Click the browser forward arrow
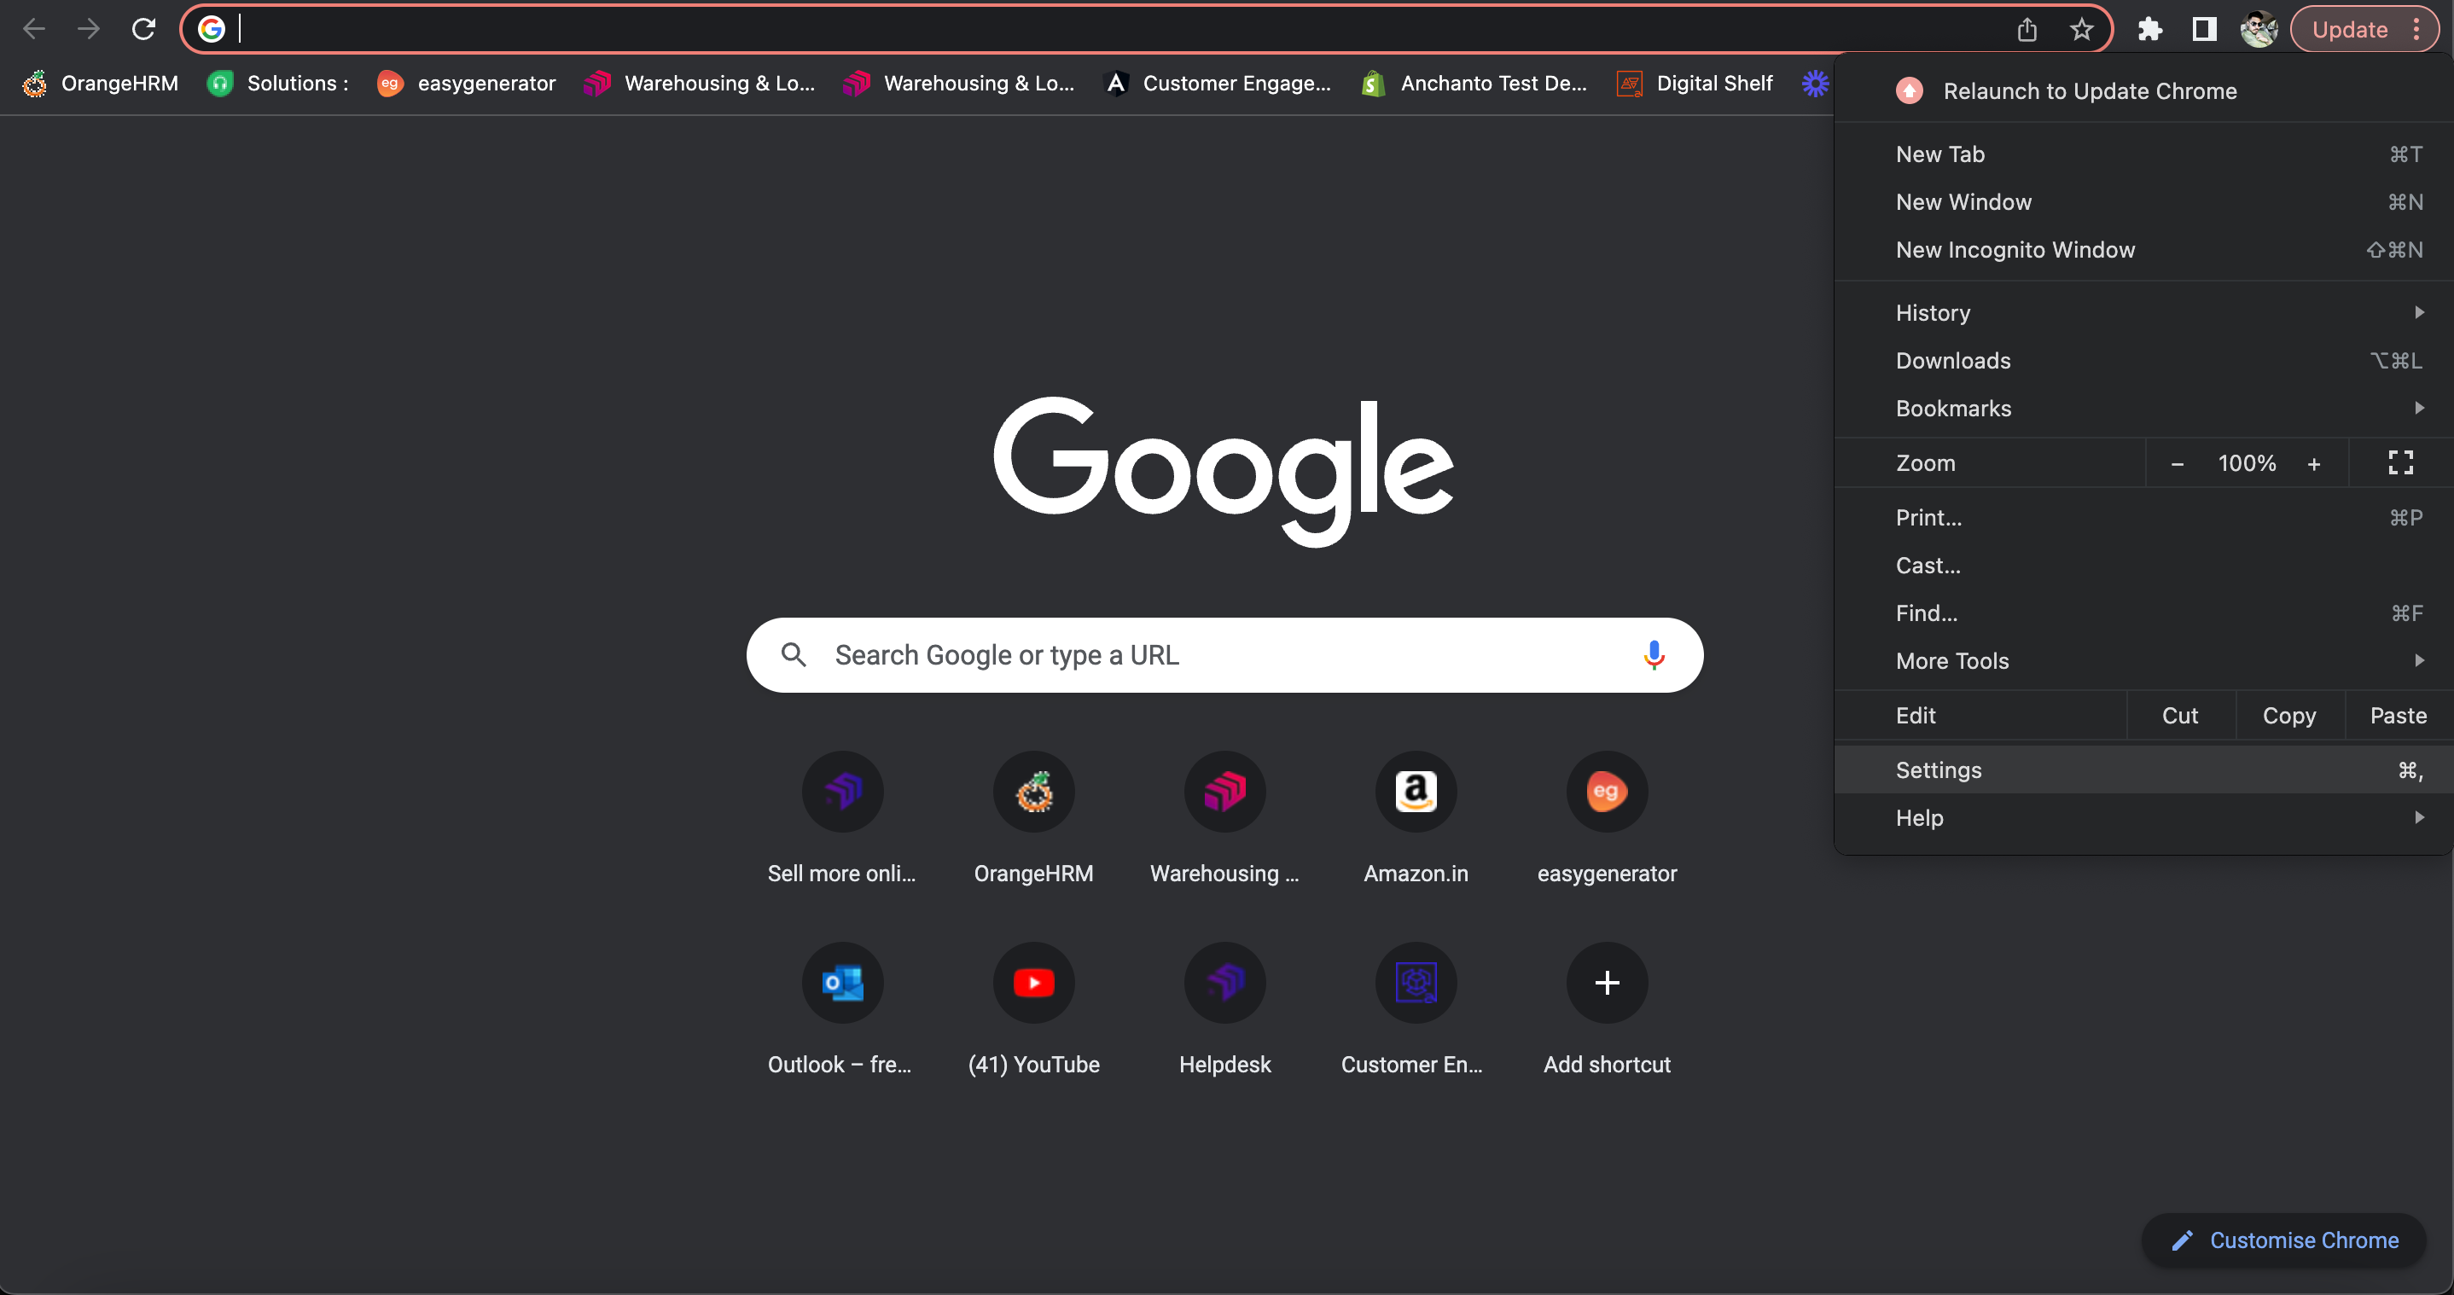Viewport: 2454px width, 1295px height. coord(89,30)
